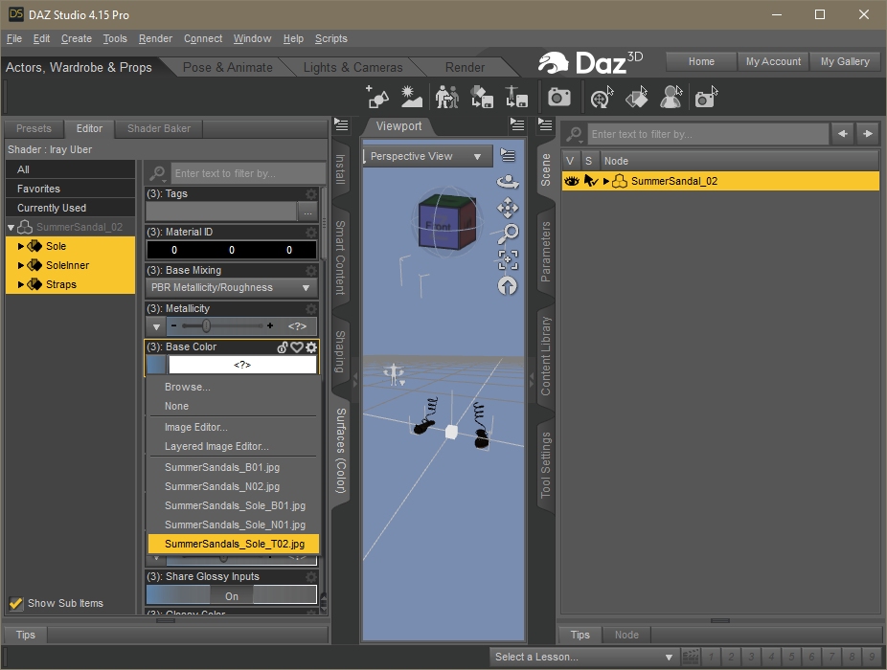Toggle Share Glossy Inputs On switch

click(x=232, y=595)
